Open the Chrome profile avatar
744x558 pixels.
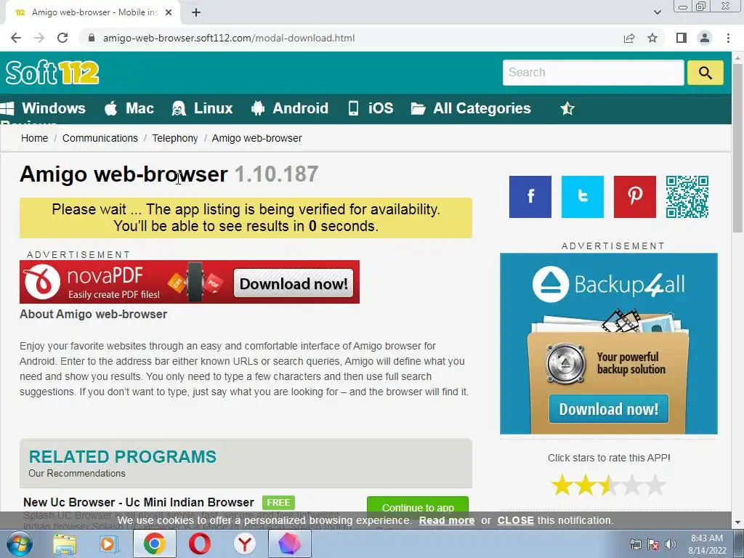(705, 38)
